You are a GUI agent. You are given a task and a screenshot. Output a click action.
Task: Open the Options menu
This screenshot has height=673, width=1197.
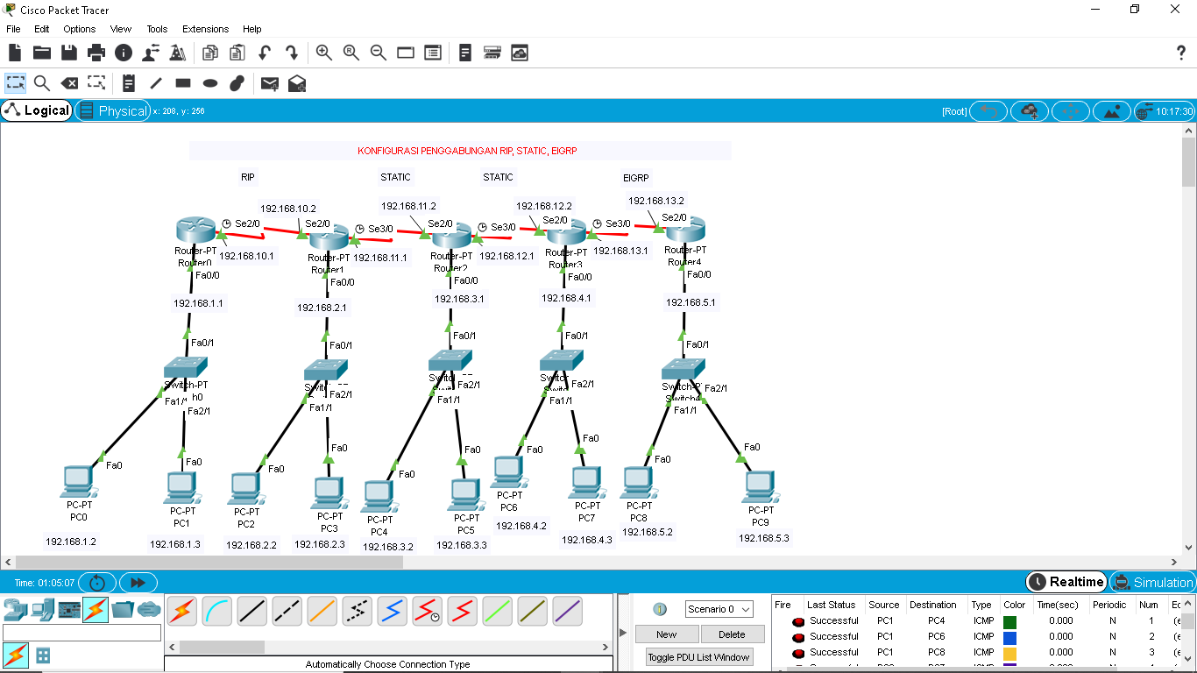tap(79, 29)
